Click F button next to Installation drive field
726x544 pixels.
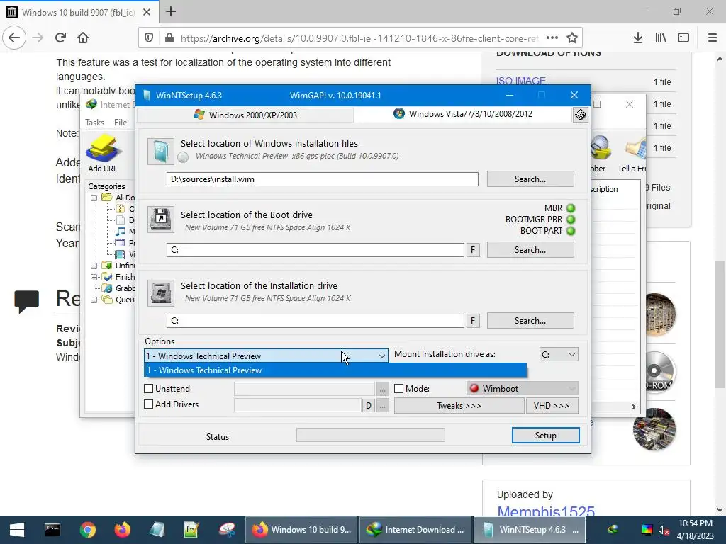click(473, 321)
